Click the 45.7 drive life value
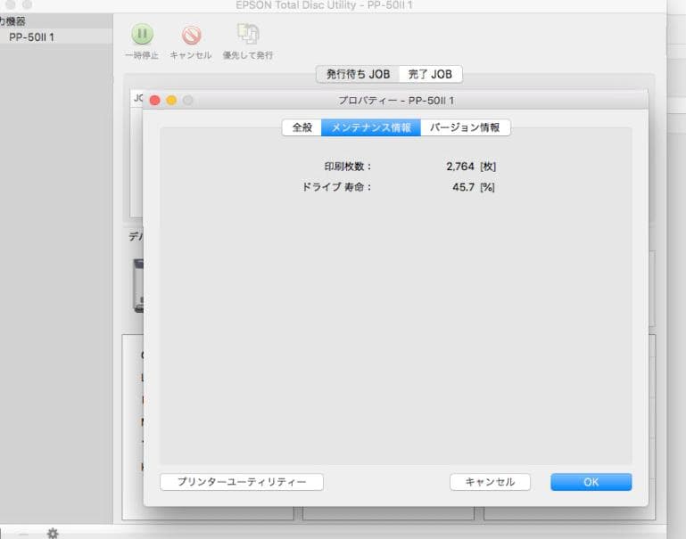Viewport: 686px width, 539px height. point(463,187)
